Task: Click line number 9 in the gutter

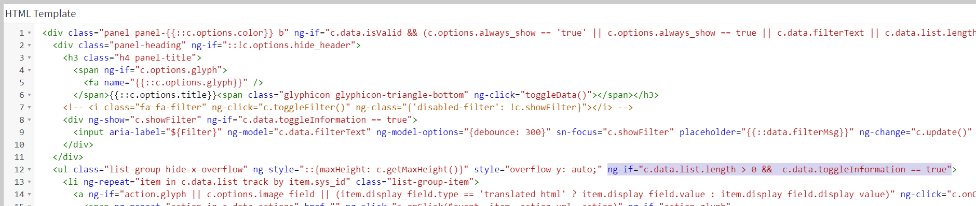Action: click(x=21, y=133)
